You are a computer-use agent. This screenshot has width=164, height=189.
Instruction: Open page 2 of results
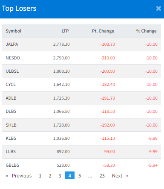[x=50, y=176]
